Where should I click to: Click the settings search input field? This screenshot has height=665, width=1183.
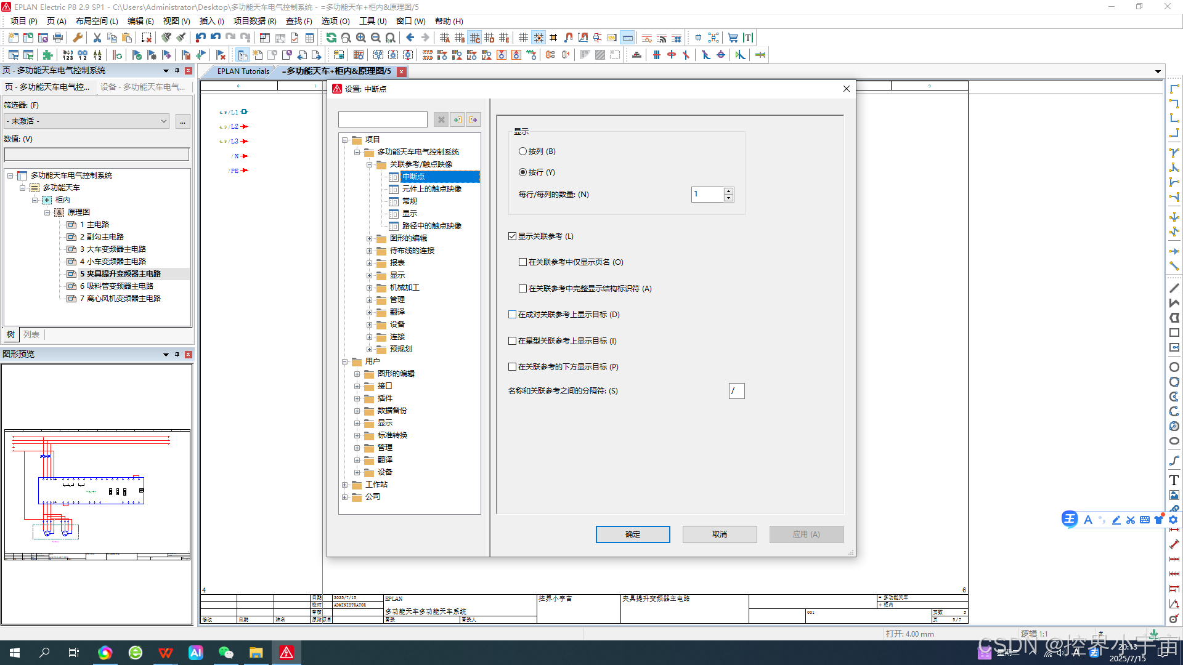coord(383,119)
